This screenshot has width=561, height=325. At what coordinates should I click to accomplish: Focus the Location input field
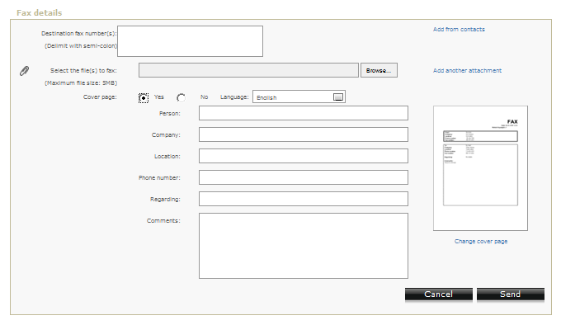tap(304, 156)
